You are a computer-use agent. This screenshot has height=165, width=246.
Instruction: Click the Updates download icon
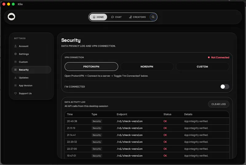point(15,77)
